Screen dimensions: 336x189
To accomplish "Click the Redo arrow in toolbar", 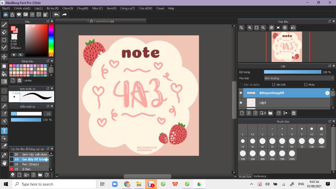I will [64, 14].
